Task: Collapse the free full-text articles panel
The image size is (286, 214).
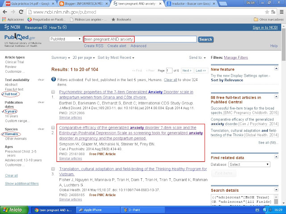Action: [x=276, y=97]
